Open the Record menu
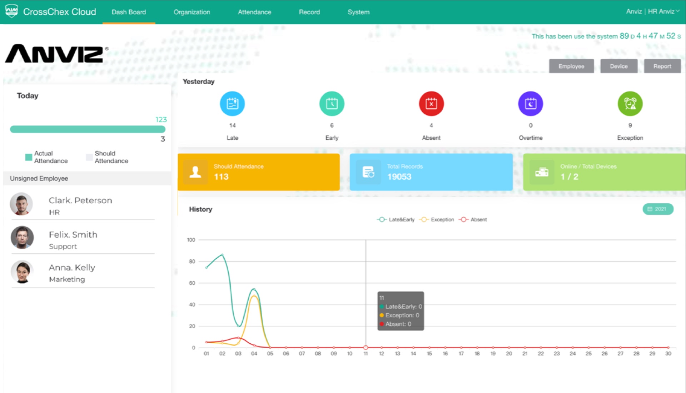The height and width of the screenshot is (393, 686). tap(309, 12)
